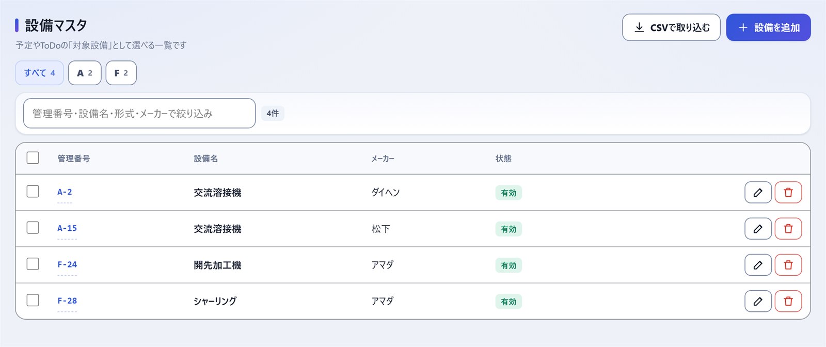This screenshot has height=347, width=826.
Task: Click the 設備を追加 button
Action: coord(768,27)
